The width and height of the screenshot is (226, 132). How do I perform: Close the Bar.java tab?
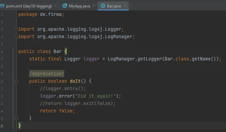(x=125, y=6)
